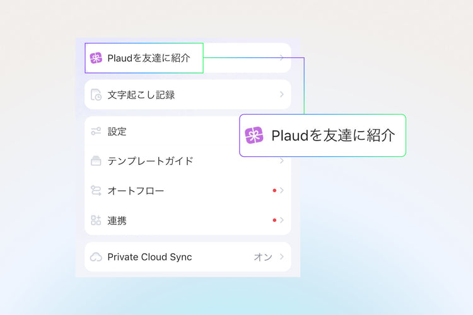473x315 pixels.
Task: Click the large gift icon in the enlarged callout
Action: coord(254,135)
